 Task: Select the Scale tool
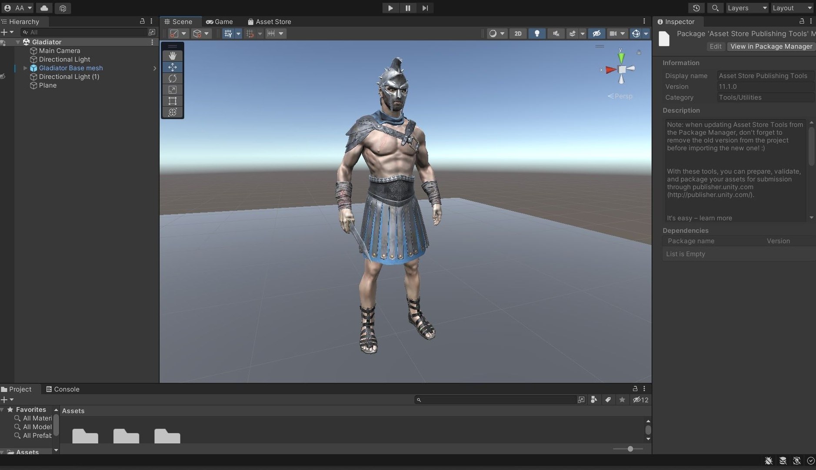point(173,90)
